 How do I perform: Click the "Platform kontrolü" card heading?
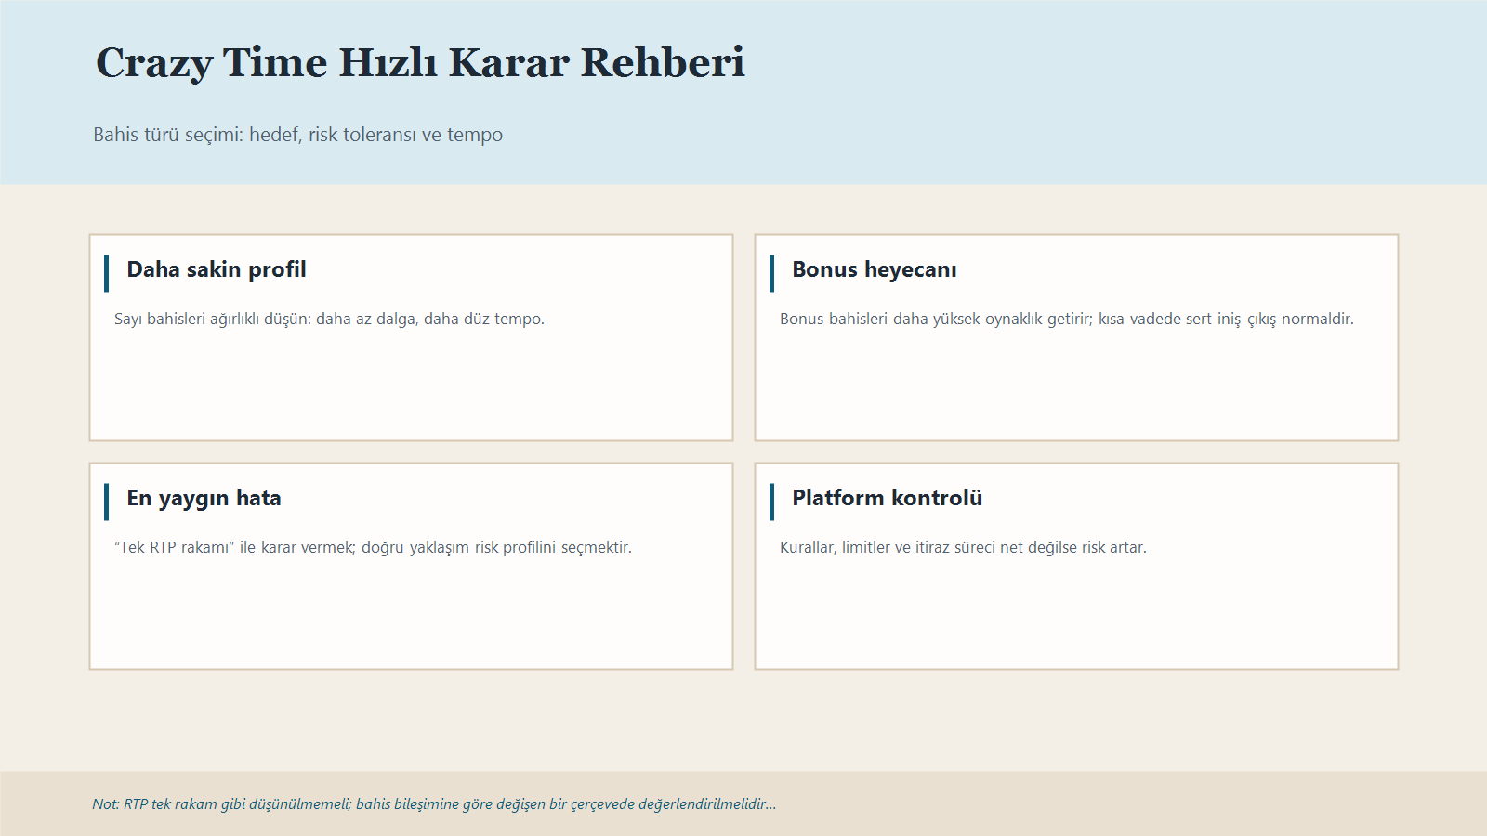[887, 498]
